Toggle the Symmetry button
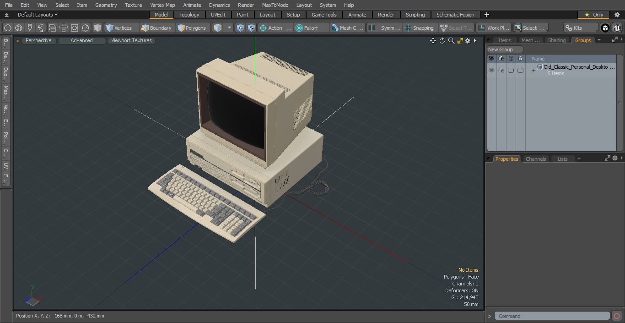 (385, 28)
